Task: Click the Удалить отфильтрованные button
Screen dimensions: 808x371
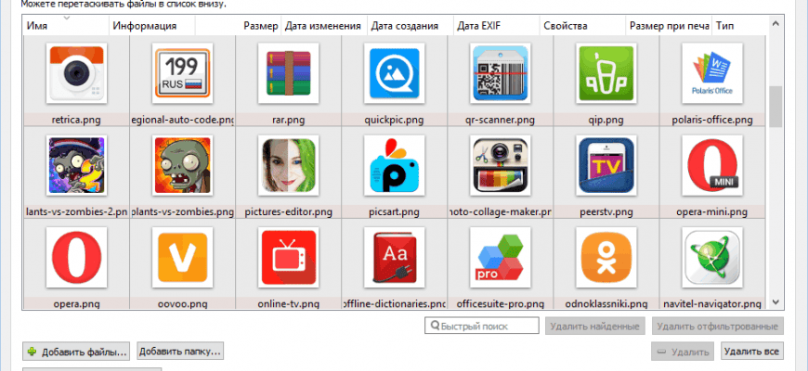Action: pos(718,326)
